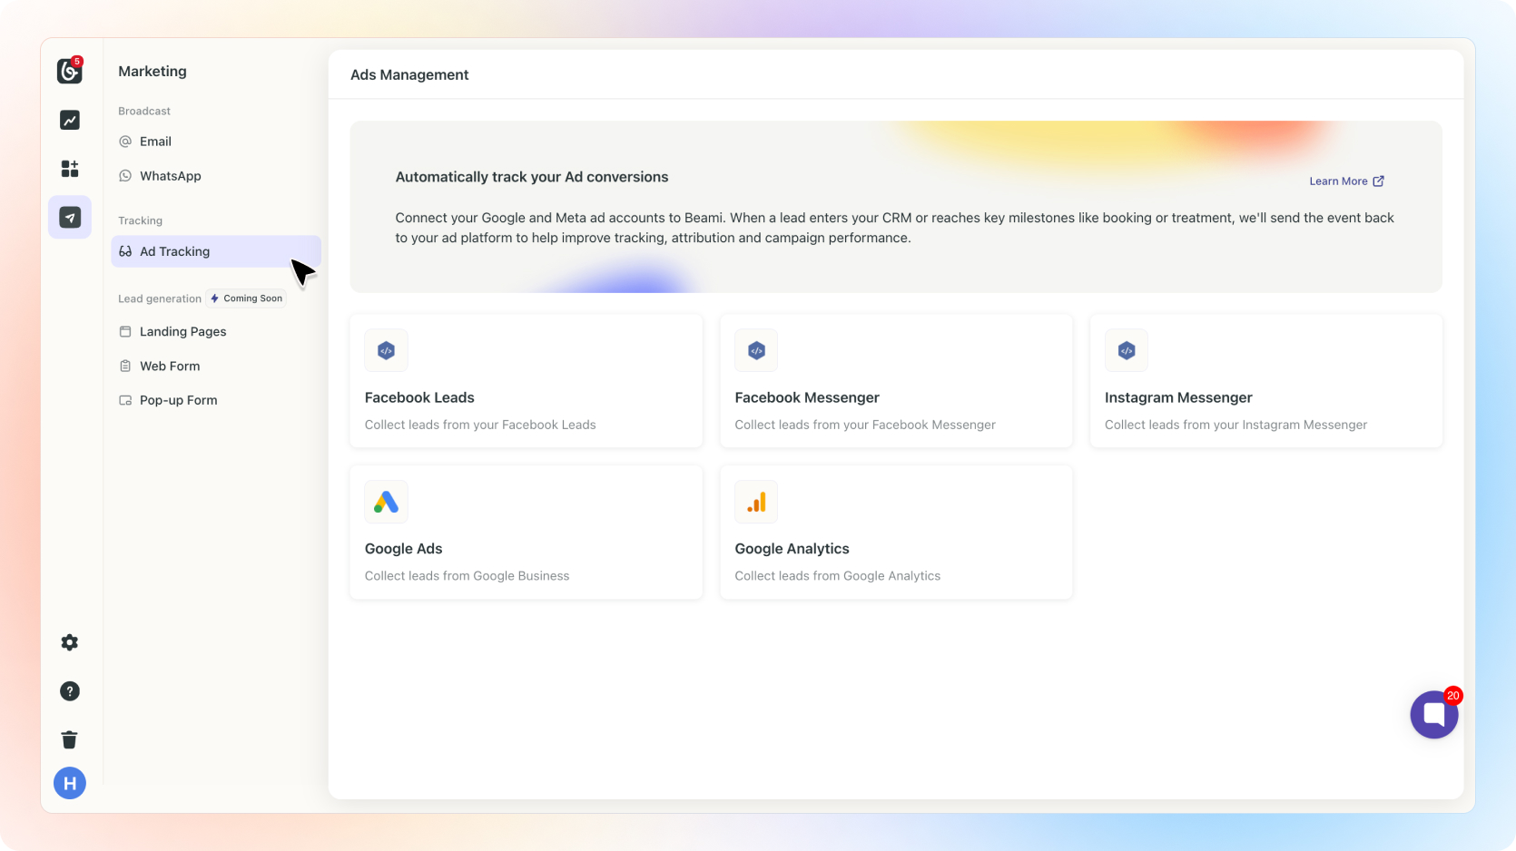
Task: Click the Beami logo with notification badge
Action: click(70, 71)
